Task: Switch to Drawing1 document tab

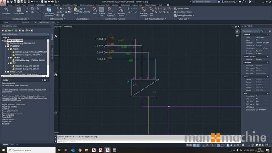Action: (x=25, y=23)
